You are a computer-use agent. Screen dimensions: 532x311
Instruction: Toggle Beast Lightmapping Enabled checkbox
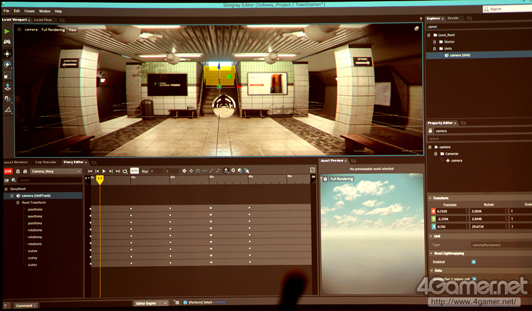(x=474, y=262)
